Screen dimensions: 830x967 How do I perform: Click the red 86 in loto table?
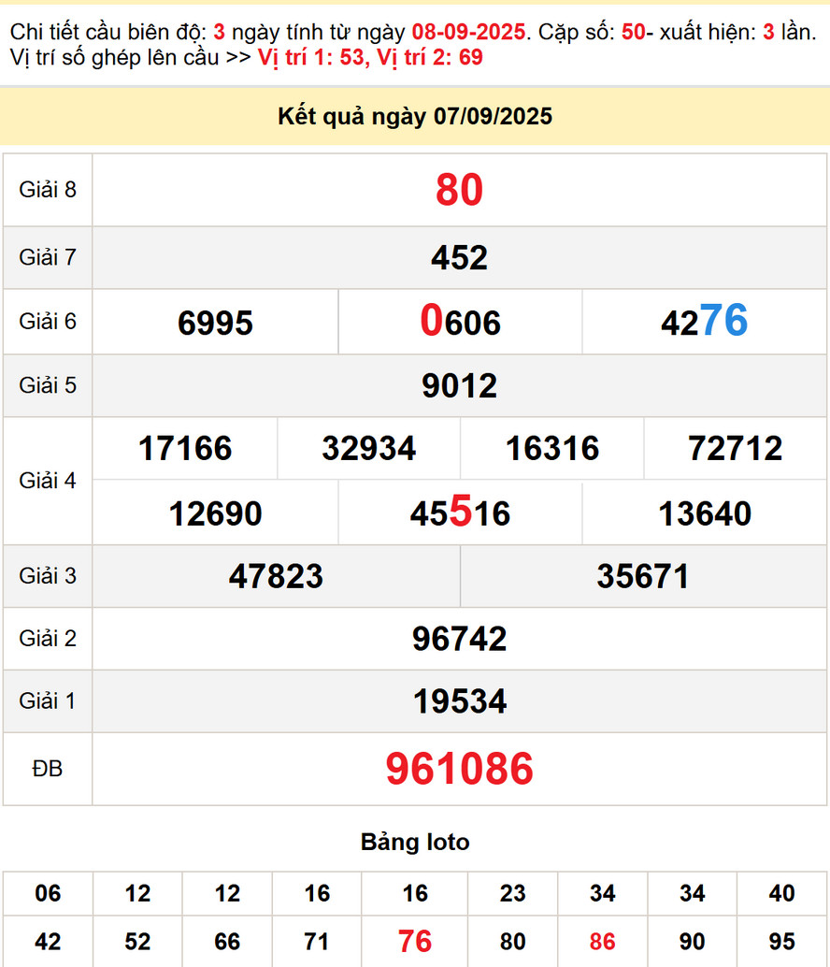click(x=602, y=941)
